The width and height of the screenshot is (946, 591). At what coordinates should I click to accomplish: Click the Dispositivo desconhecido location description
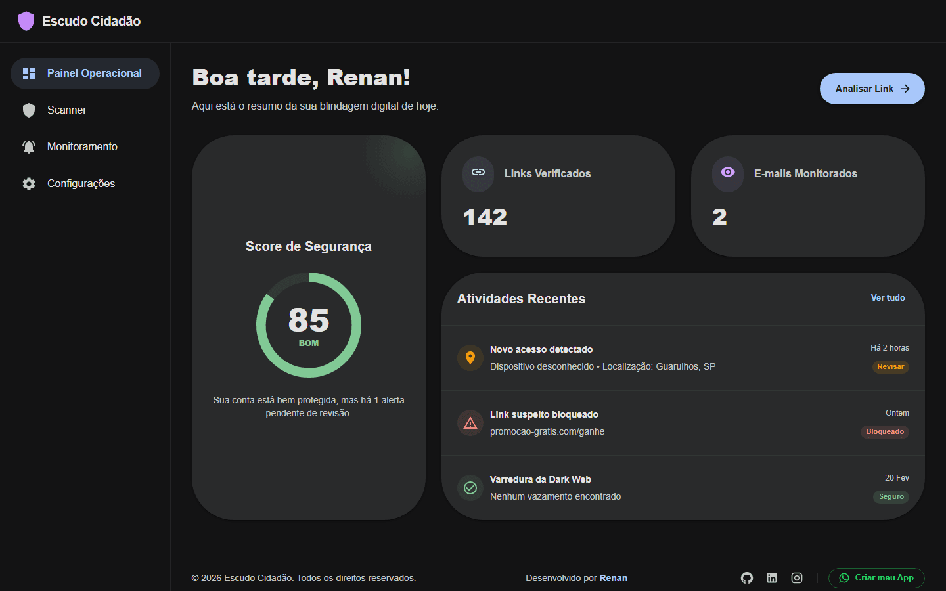point(602,366)
